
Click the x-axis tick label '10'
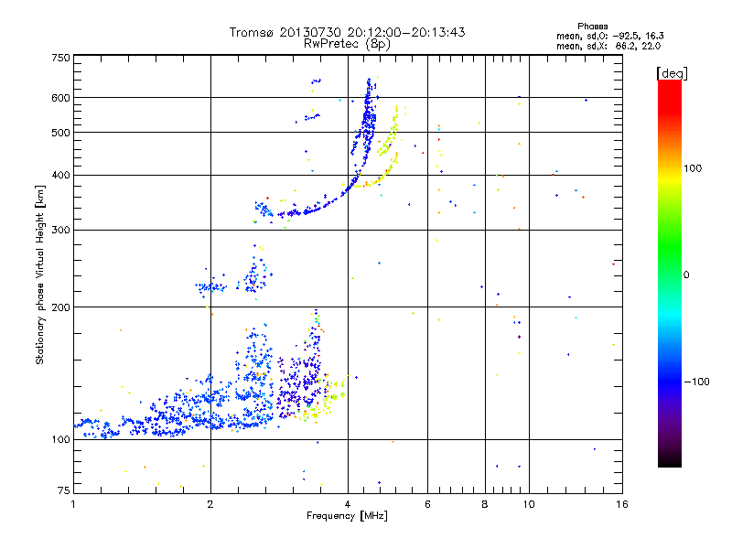point(529,504)
